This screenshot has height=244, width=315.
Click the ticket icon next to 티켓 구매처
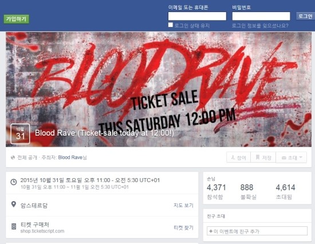[x=14, y=226]
